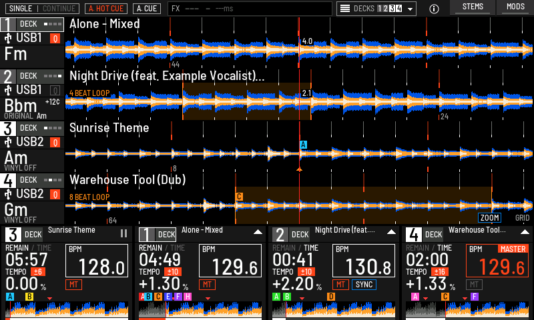The image size is (534, 320).
Task: Switch REMAIN / TIME on deck 2 panel
Action: pos(295,248)
